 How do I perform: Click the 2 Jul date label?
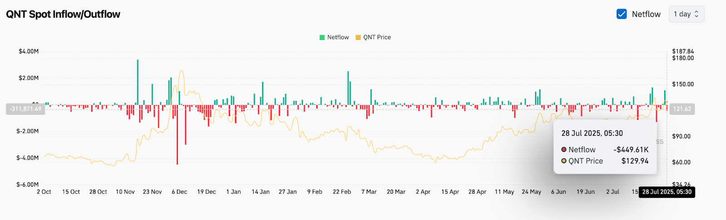(x=613, y=192)
